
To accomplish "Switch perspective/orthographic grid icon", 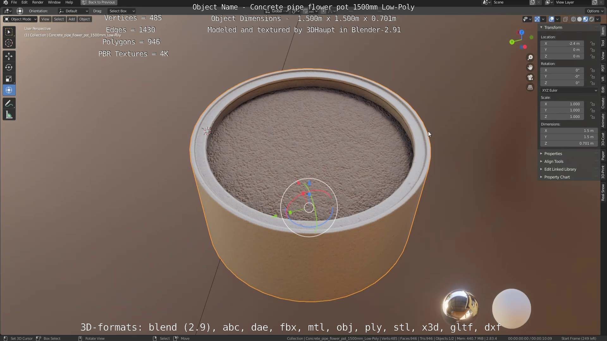I will (x=530, y=87).
